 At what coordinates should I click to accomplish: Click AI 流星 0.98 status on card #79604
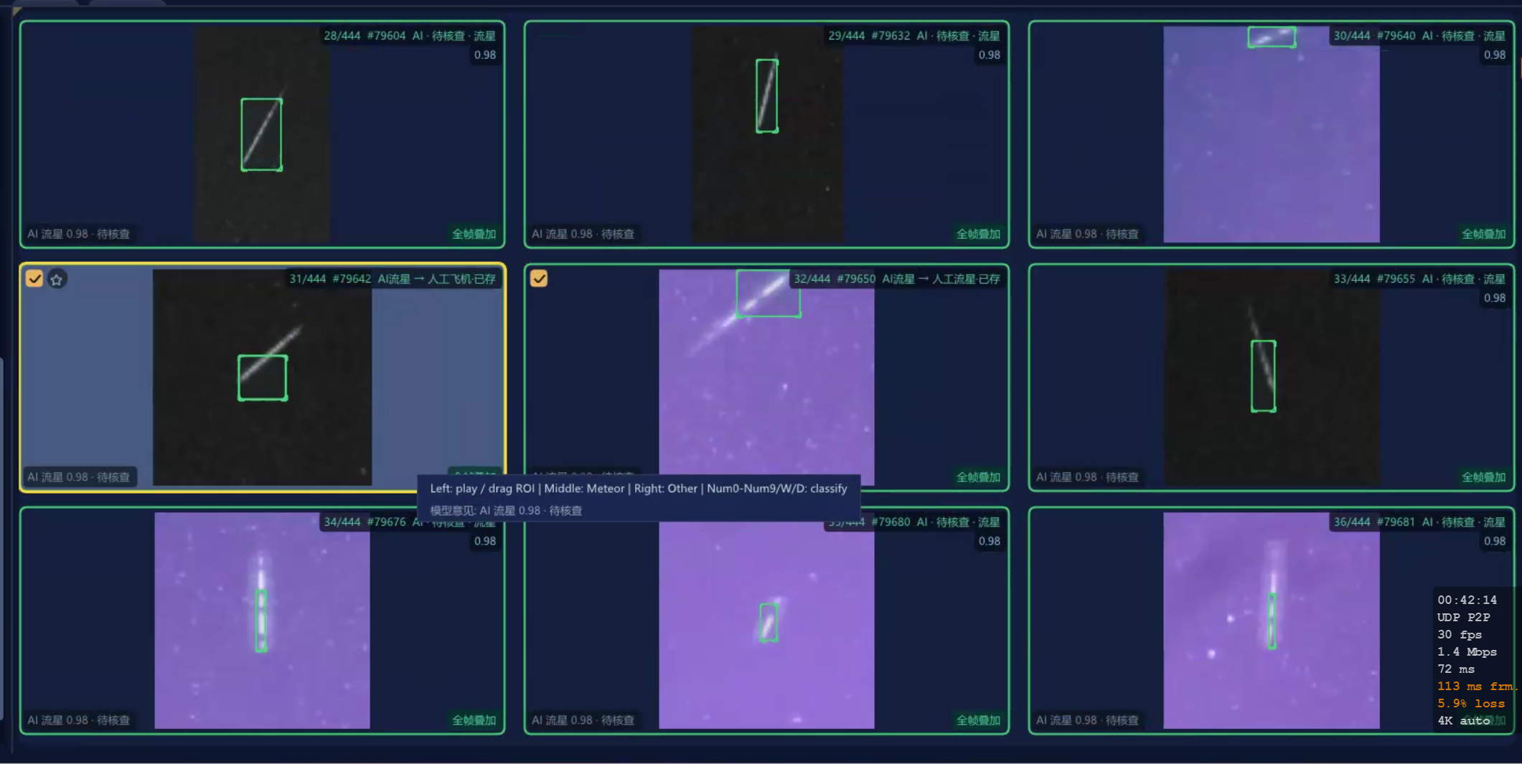pyautogui.click(x=79, y=234)
